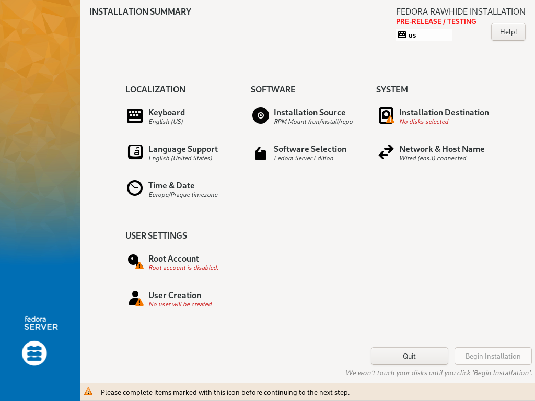Click the Network & Host Name arrows icon
Screen dimensions: 535x401
pos(386,152)
